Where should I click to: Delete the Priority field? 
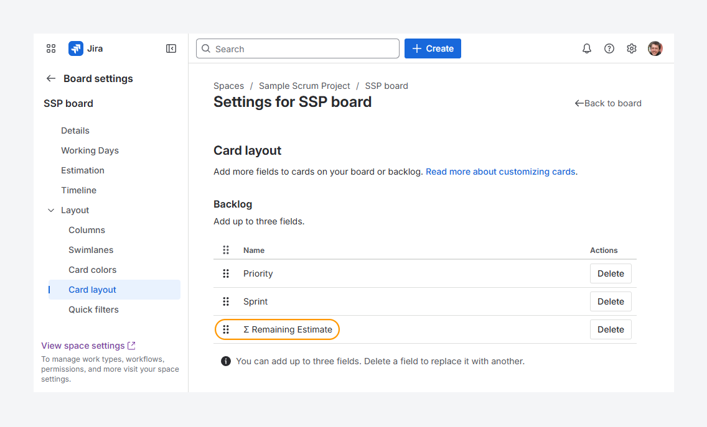[x=611, y=273]
